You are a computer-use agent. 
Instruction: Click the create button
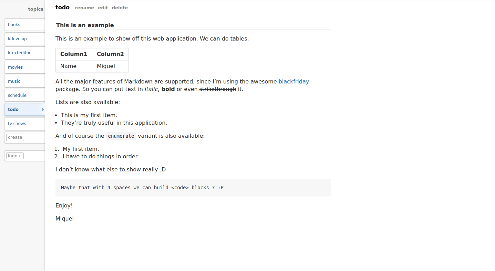point(15,137)
